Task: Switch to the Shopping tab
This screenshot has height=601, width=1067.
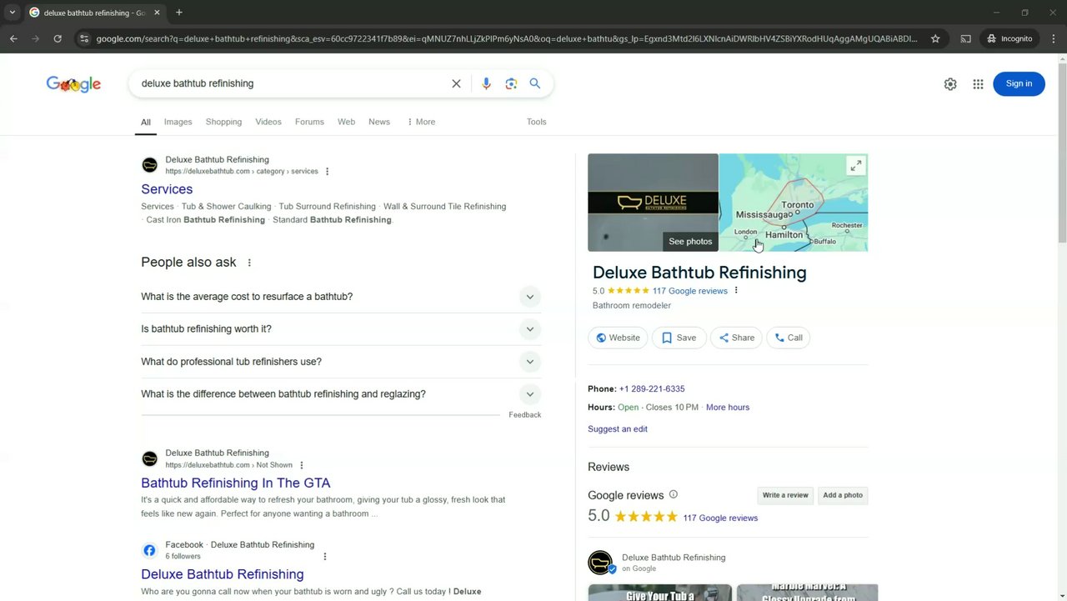Action: [223, 122]
